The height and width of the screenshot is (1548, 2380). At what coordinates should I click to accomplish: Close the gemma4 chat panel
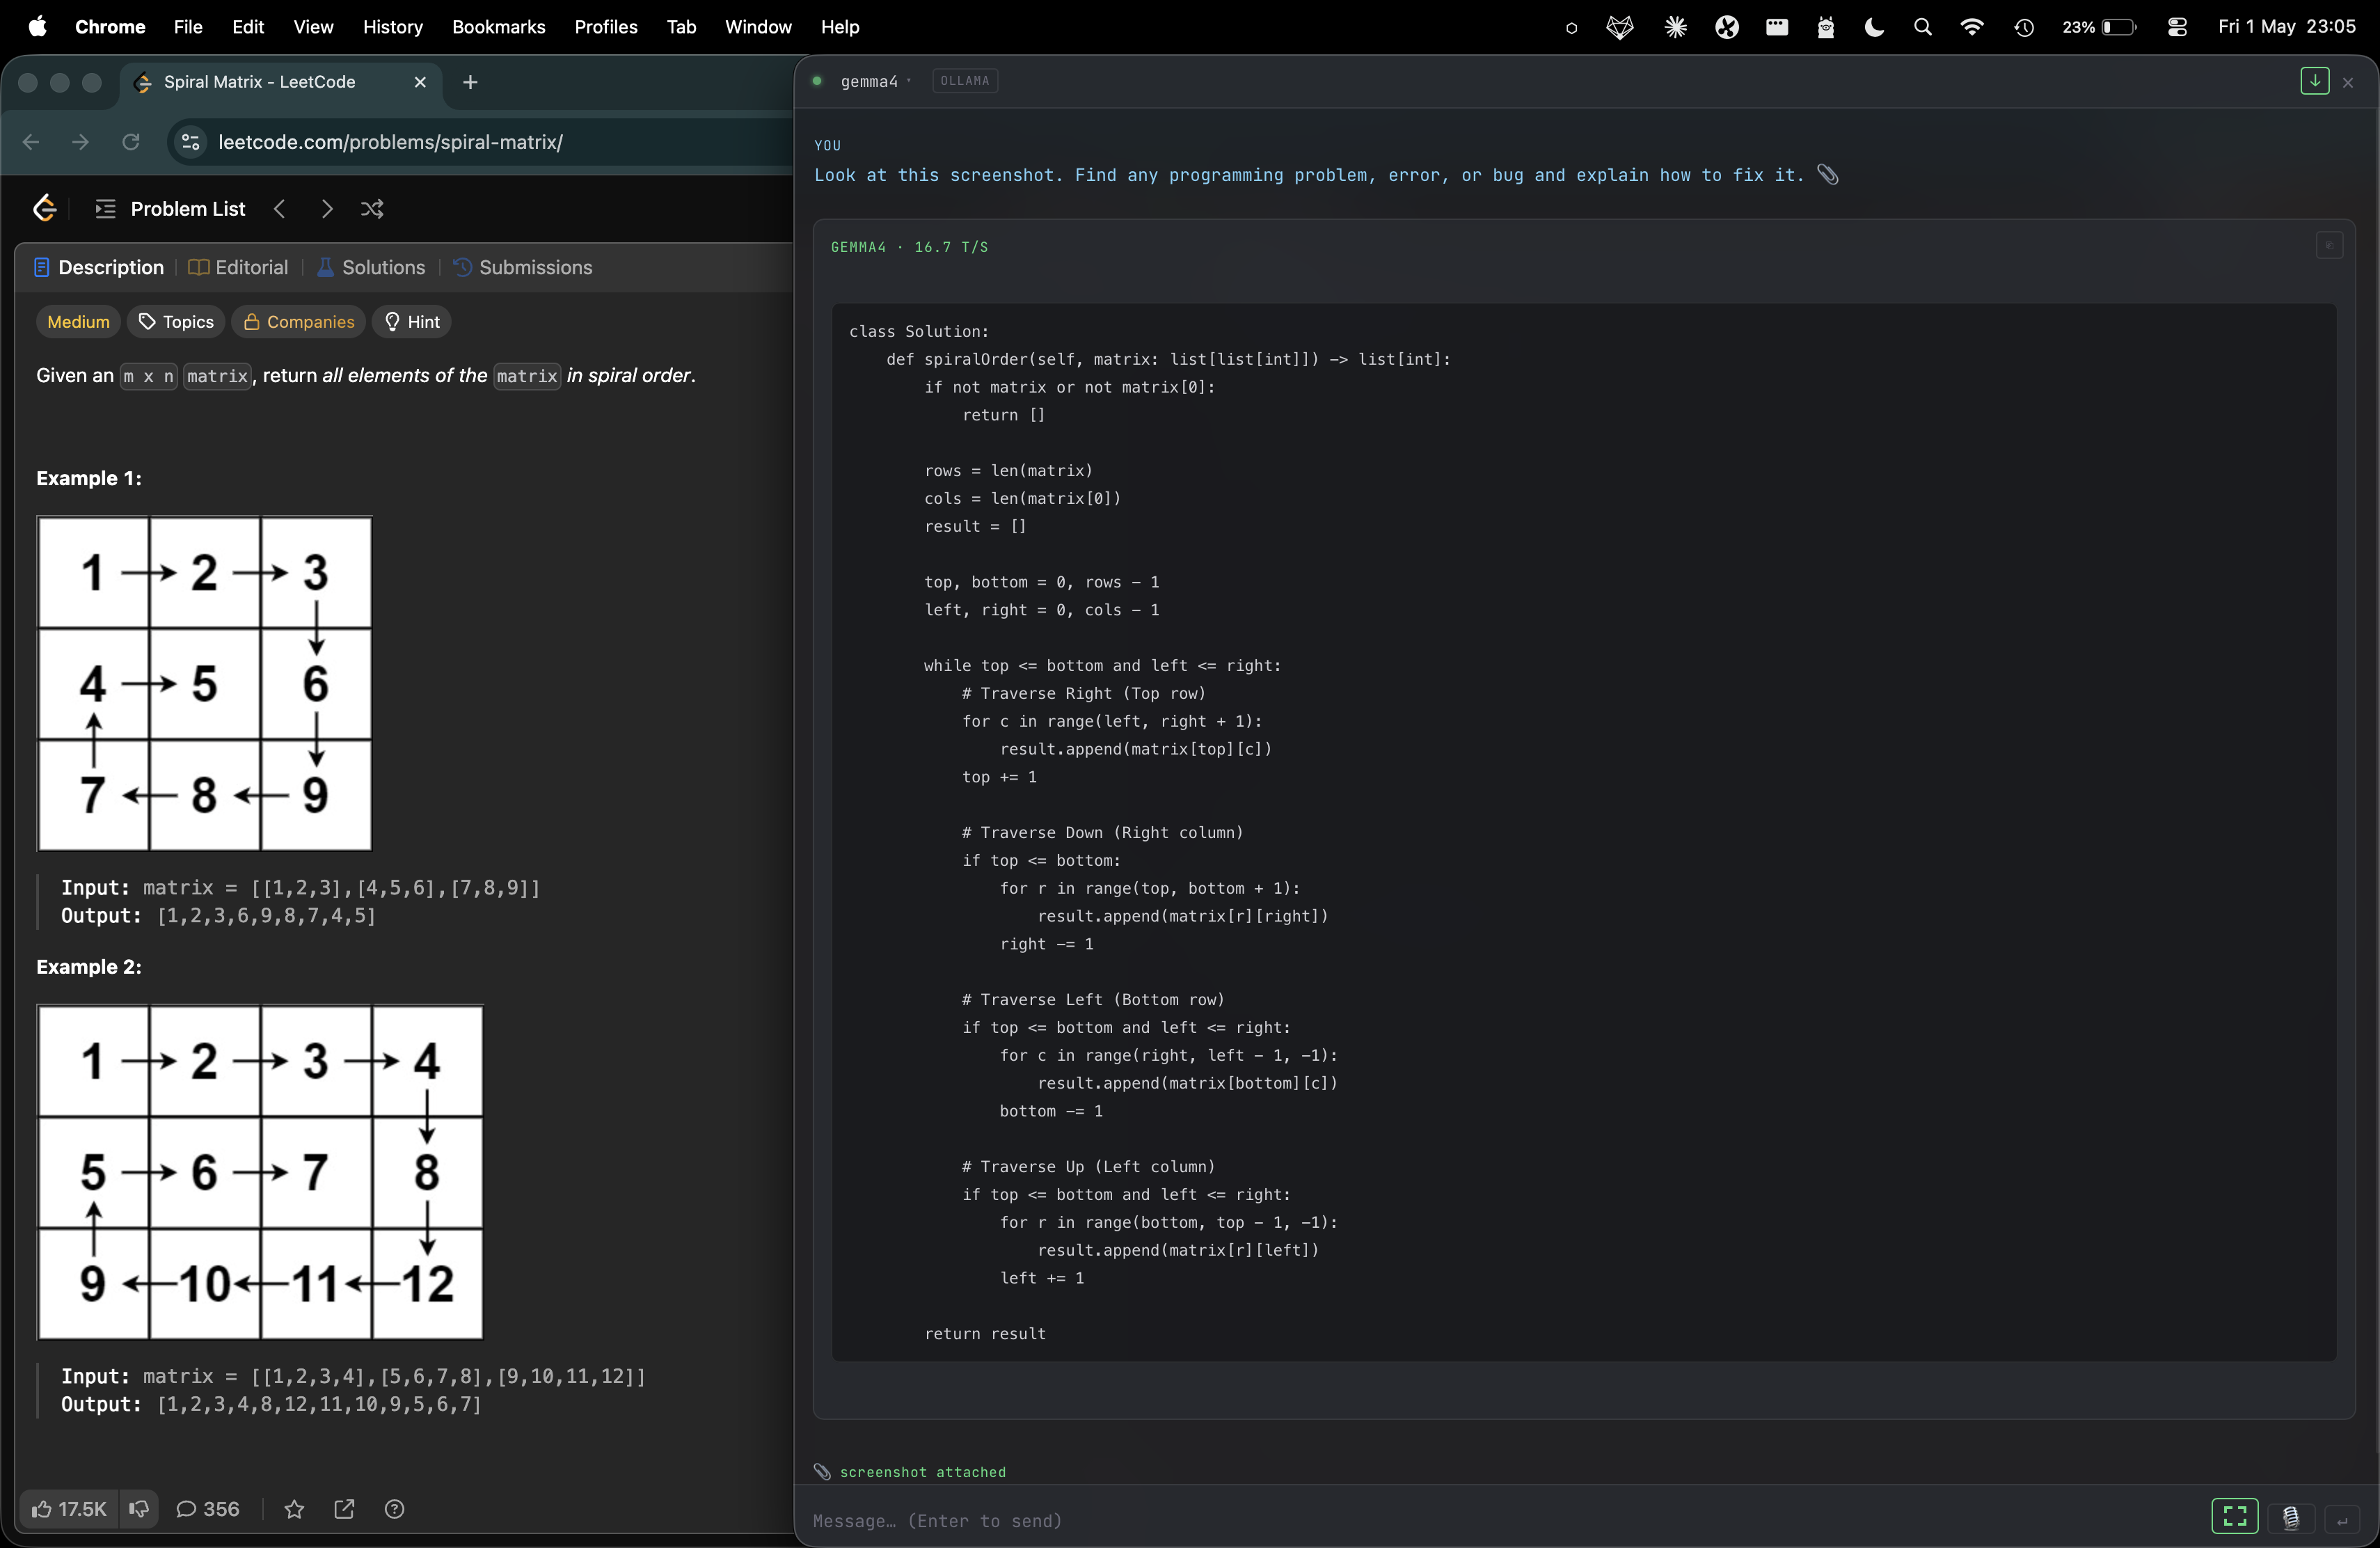(x=2348, y=82)
